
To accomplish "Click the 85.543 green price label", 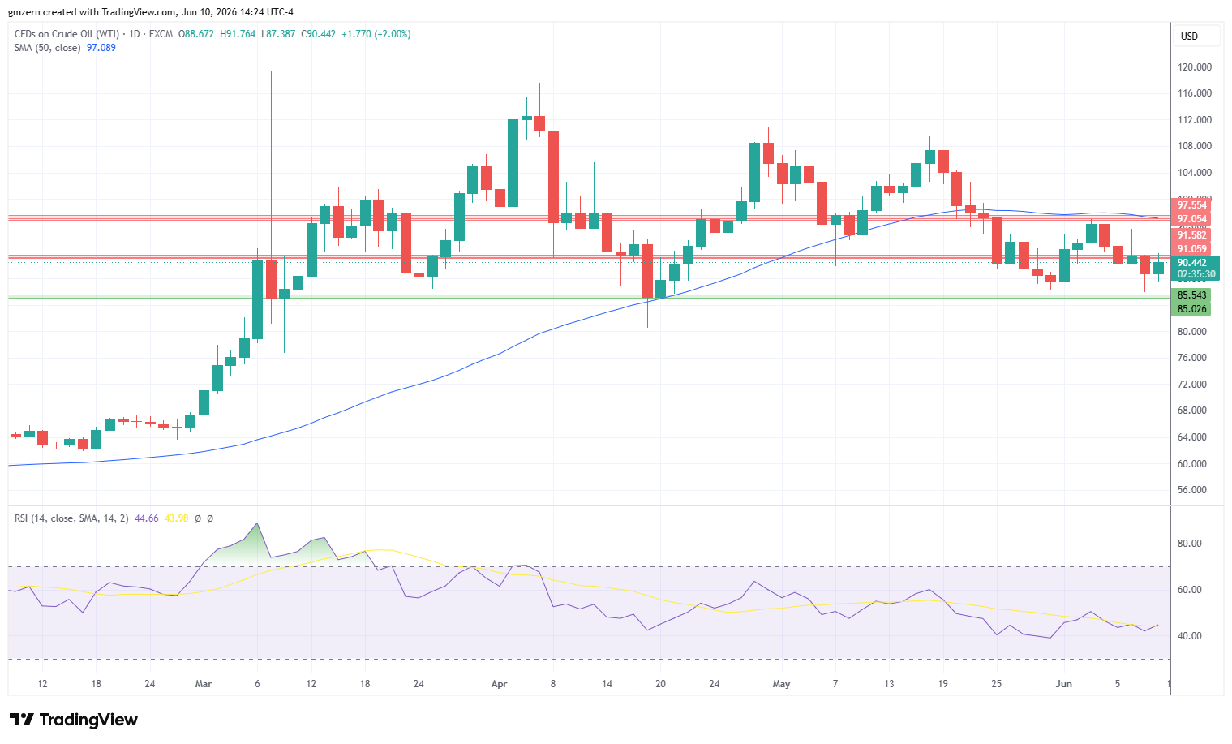I will [x=1192, y=295].
